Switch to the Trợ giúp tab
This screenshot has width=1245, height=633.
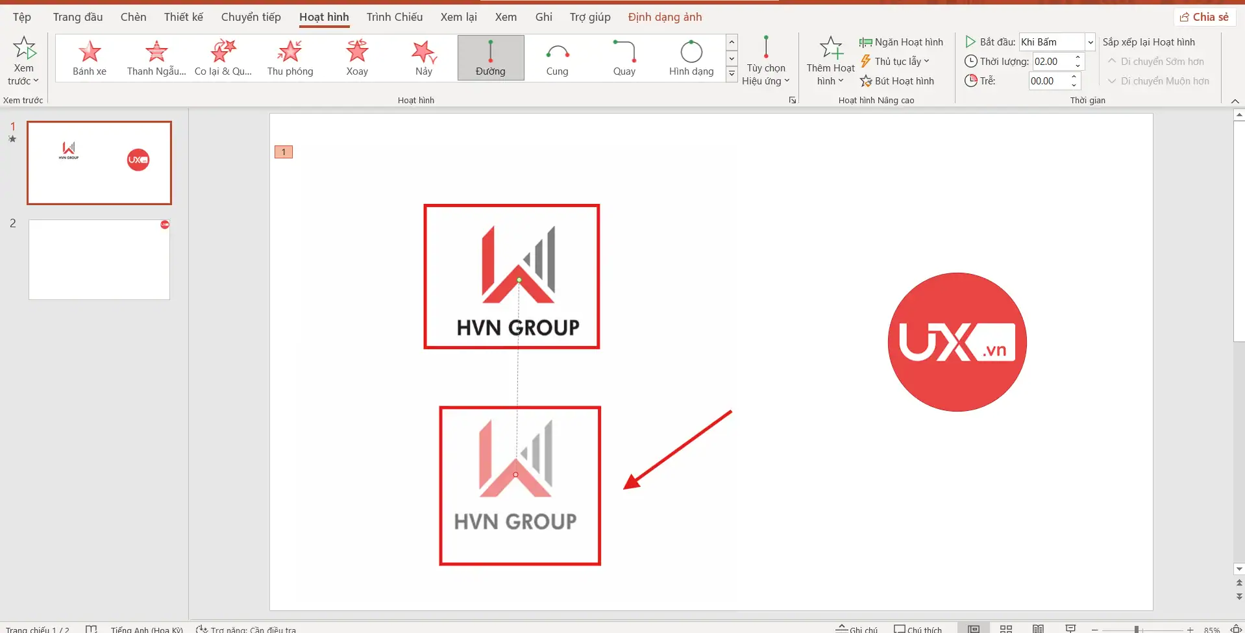pyautogui.click(x=590, y=17)
